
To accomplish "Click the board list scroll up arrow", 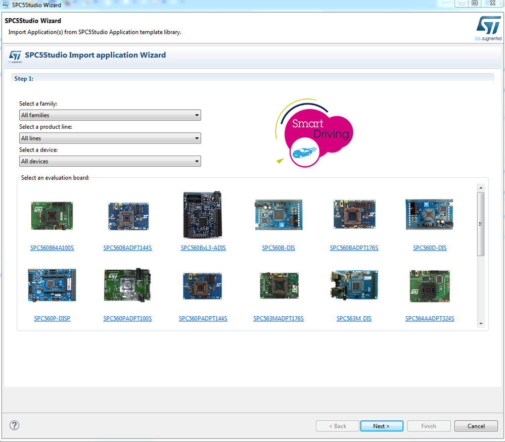I will 481,188.
